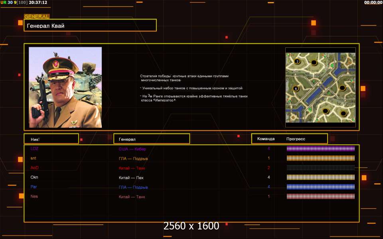Click the dark empty progress bar for AoD

coord(321,168)
